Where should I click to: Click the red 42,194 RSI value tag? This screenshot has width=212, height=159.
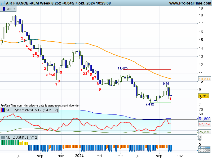pyautogui.click(x=204, y=124)
